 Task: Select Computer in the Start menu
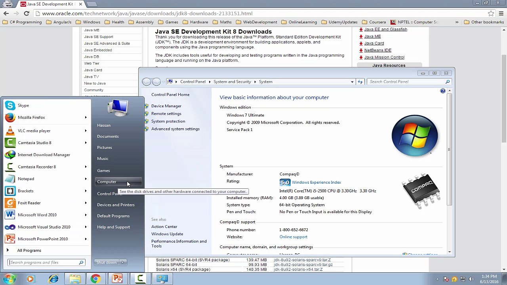[x=118, y=182]
